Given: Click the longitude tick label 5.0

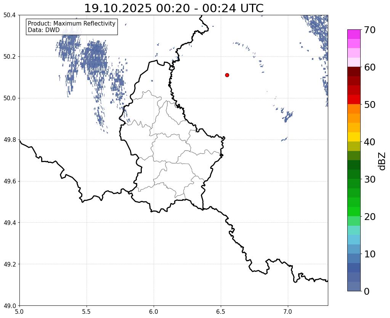Looking at the screenshot, I should [19, 312].
